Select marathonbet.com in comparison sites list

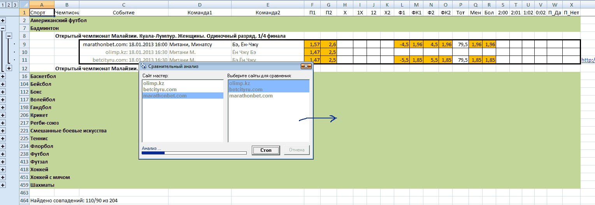(x=269, y=96)
